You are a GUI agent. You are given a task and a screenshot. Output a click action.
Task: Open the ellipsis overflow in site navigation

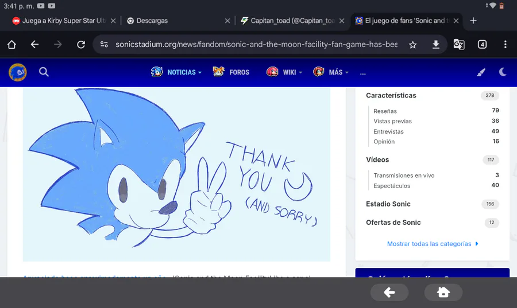pyautogui.click(x=362, y=73)
